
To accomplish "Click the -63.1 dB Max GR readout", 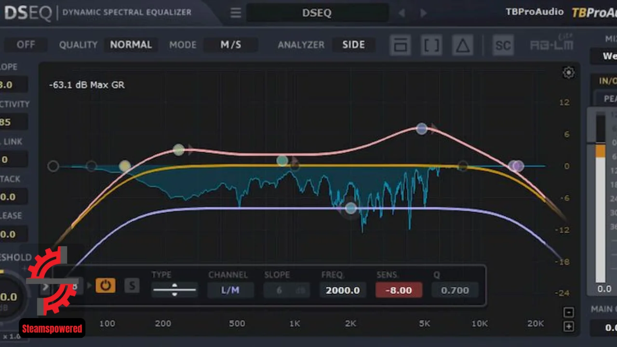I will 87,85.
